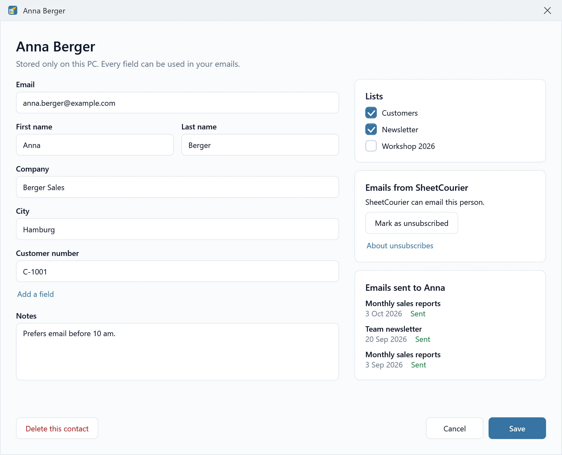Focus the Customer number field
Screen dimensions: 562x455
click(x=178, y=271)
